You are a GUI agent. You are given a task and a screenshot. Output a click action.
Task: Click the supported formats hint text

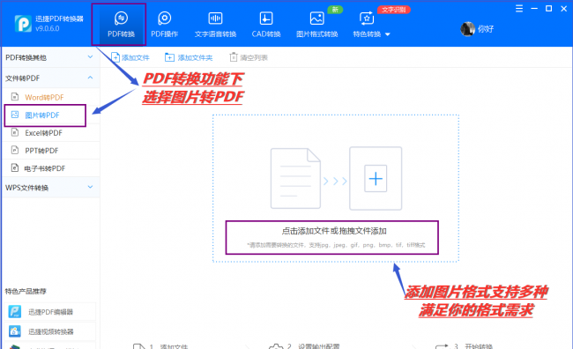(x=336, y=245)
